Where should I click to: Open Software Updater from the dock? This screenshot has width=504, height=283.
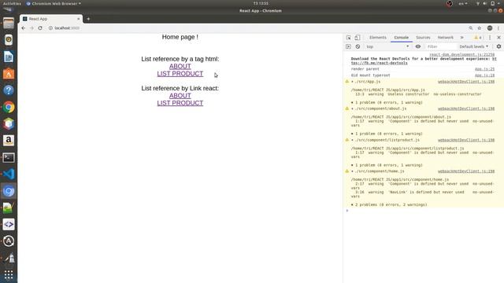[x=9, y=241]
